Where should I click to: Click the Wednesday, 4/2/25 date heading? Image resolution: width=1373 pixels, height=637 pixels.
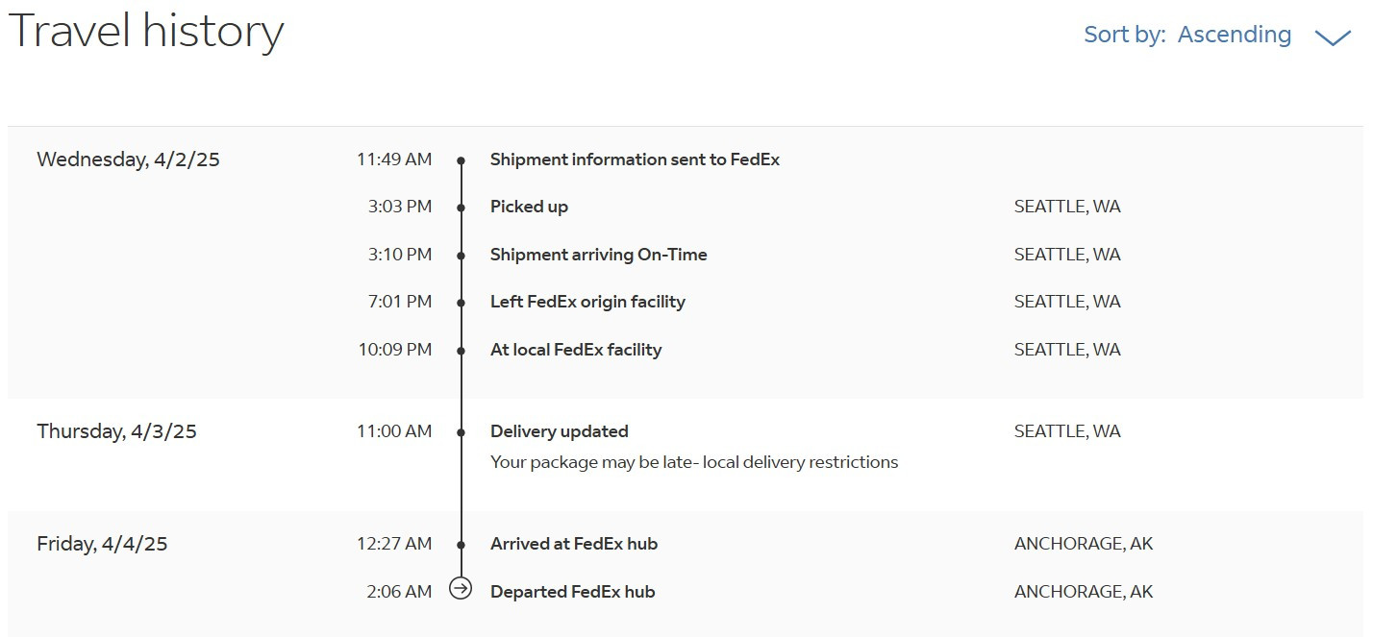click(128, 159)
